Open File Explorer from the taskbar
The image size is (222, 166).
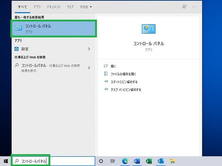[x=172, y=161]
